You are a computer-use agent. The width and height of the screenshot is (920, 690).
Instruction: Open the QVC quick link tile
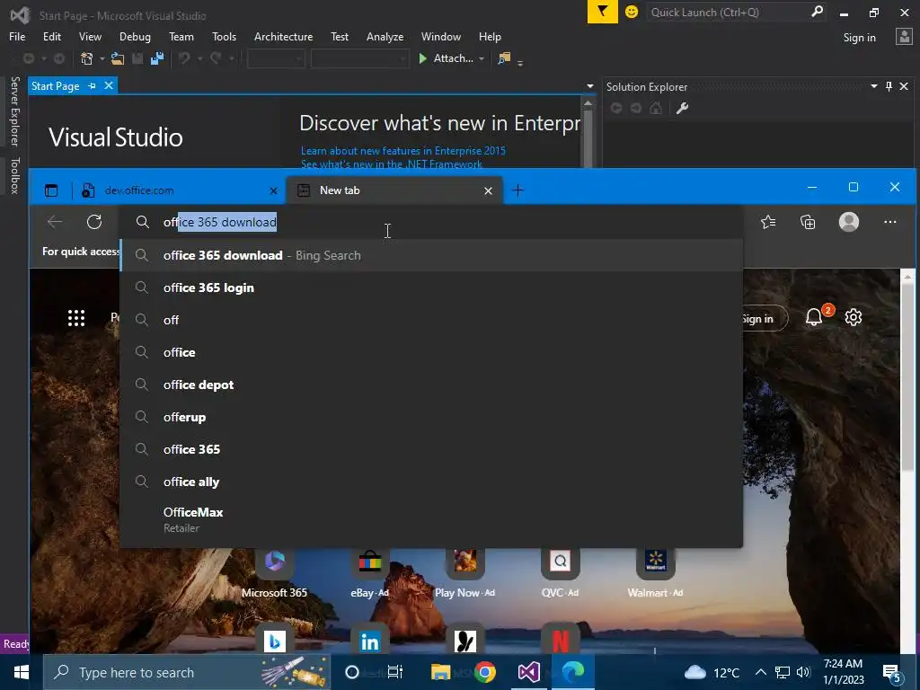tap(560, 574)
